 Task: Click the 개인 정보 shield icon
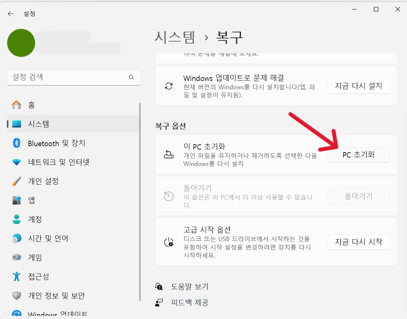17,295
